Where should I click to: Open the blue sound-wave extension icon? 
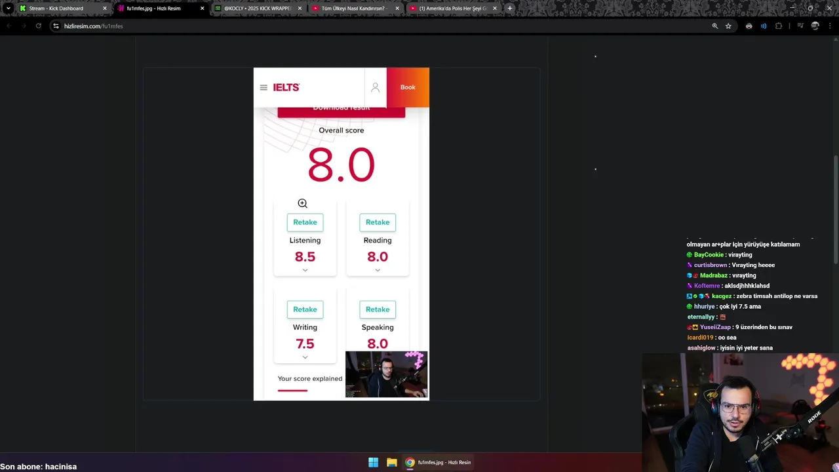(764, 26)
